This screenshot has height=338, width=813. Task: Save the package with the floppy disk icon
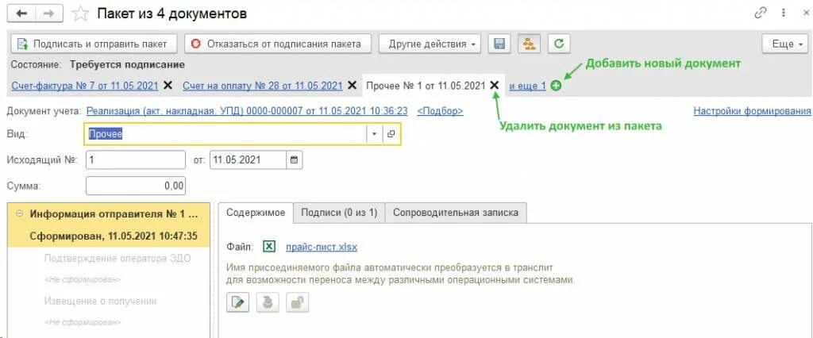(x=499, y=44)
